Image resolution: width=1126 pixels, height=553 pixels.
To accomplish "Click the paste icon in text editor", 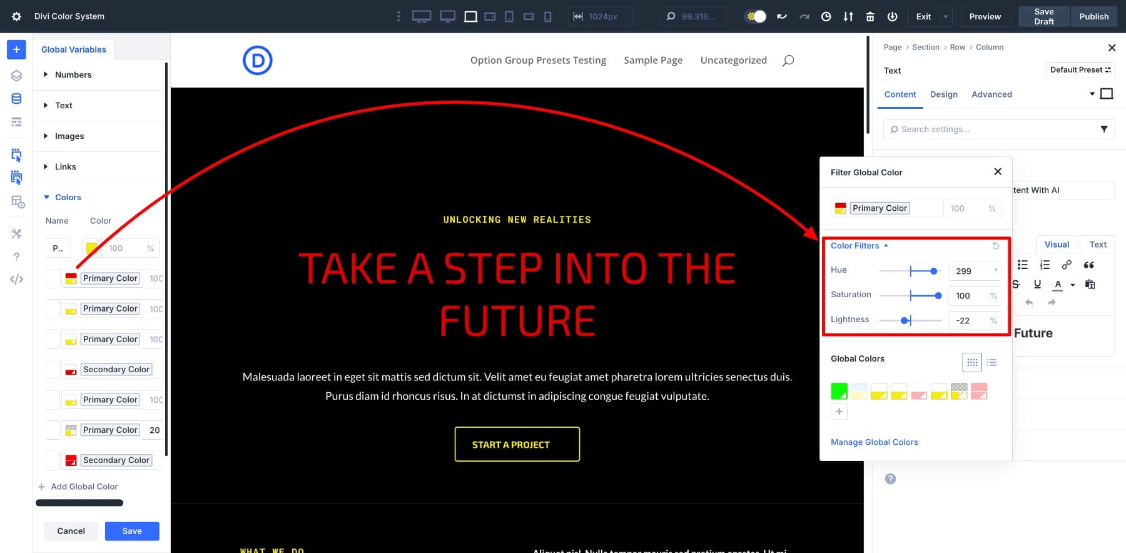I will click(1090, 284).
